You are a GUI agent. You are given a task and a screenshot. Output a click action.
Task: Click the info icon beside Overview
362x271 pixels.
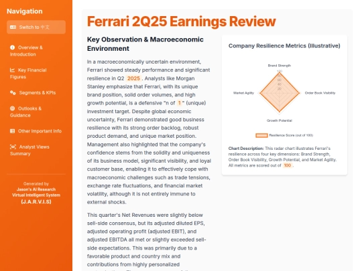[13, 48]
